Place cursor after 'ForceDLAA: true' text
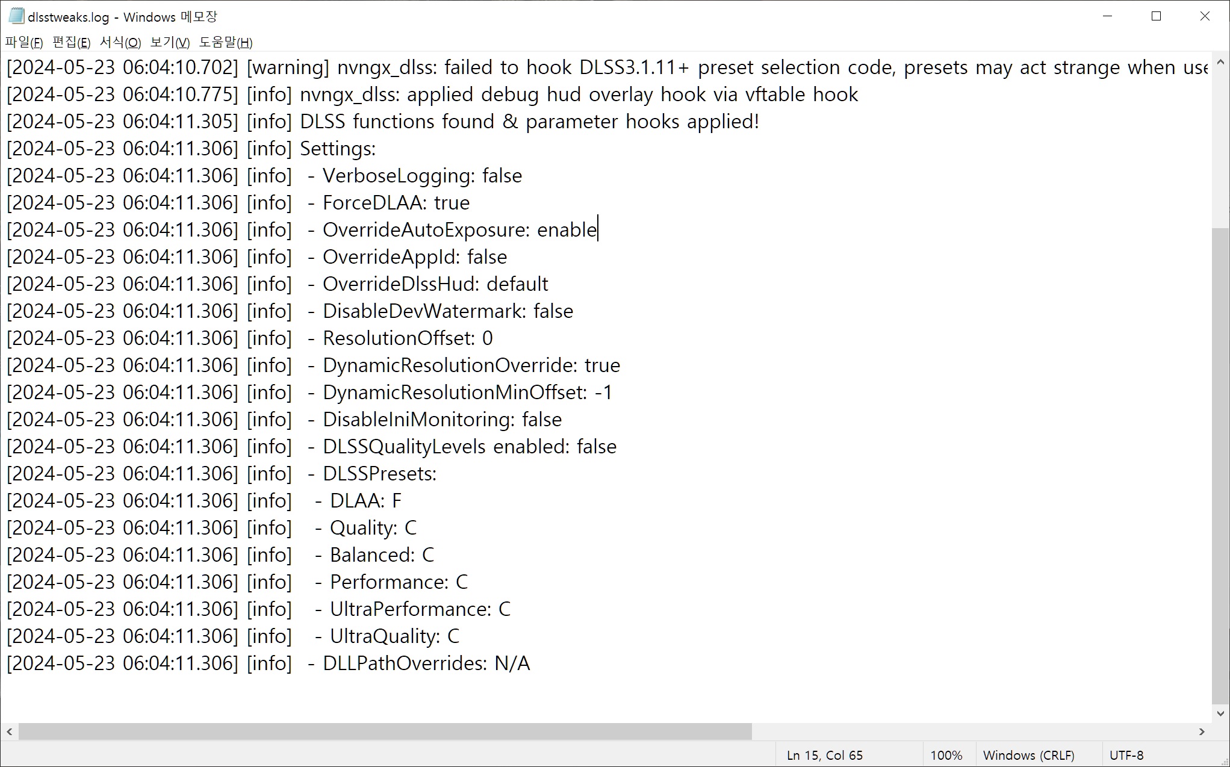 tap(470, 203)
